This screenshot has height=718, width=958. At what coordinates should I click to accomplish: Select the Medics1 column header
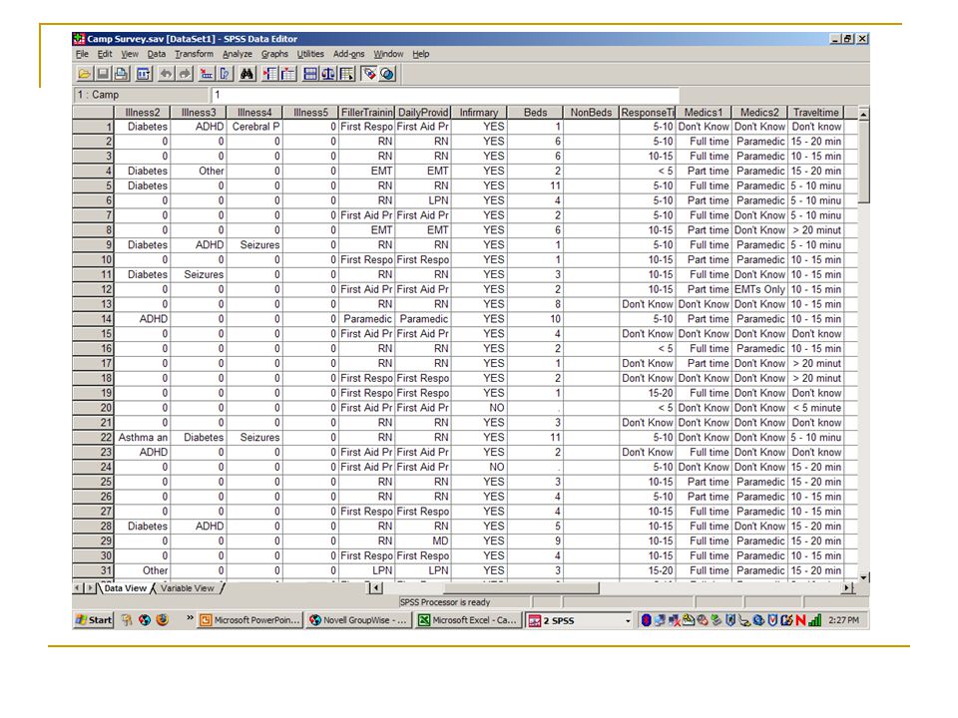pyautogui.click(x=704, y=113)
